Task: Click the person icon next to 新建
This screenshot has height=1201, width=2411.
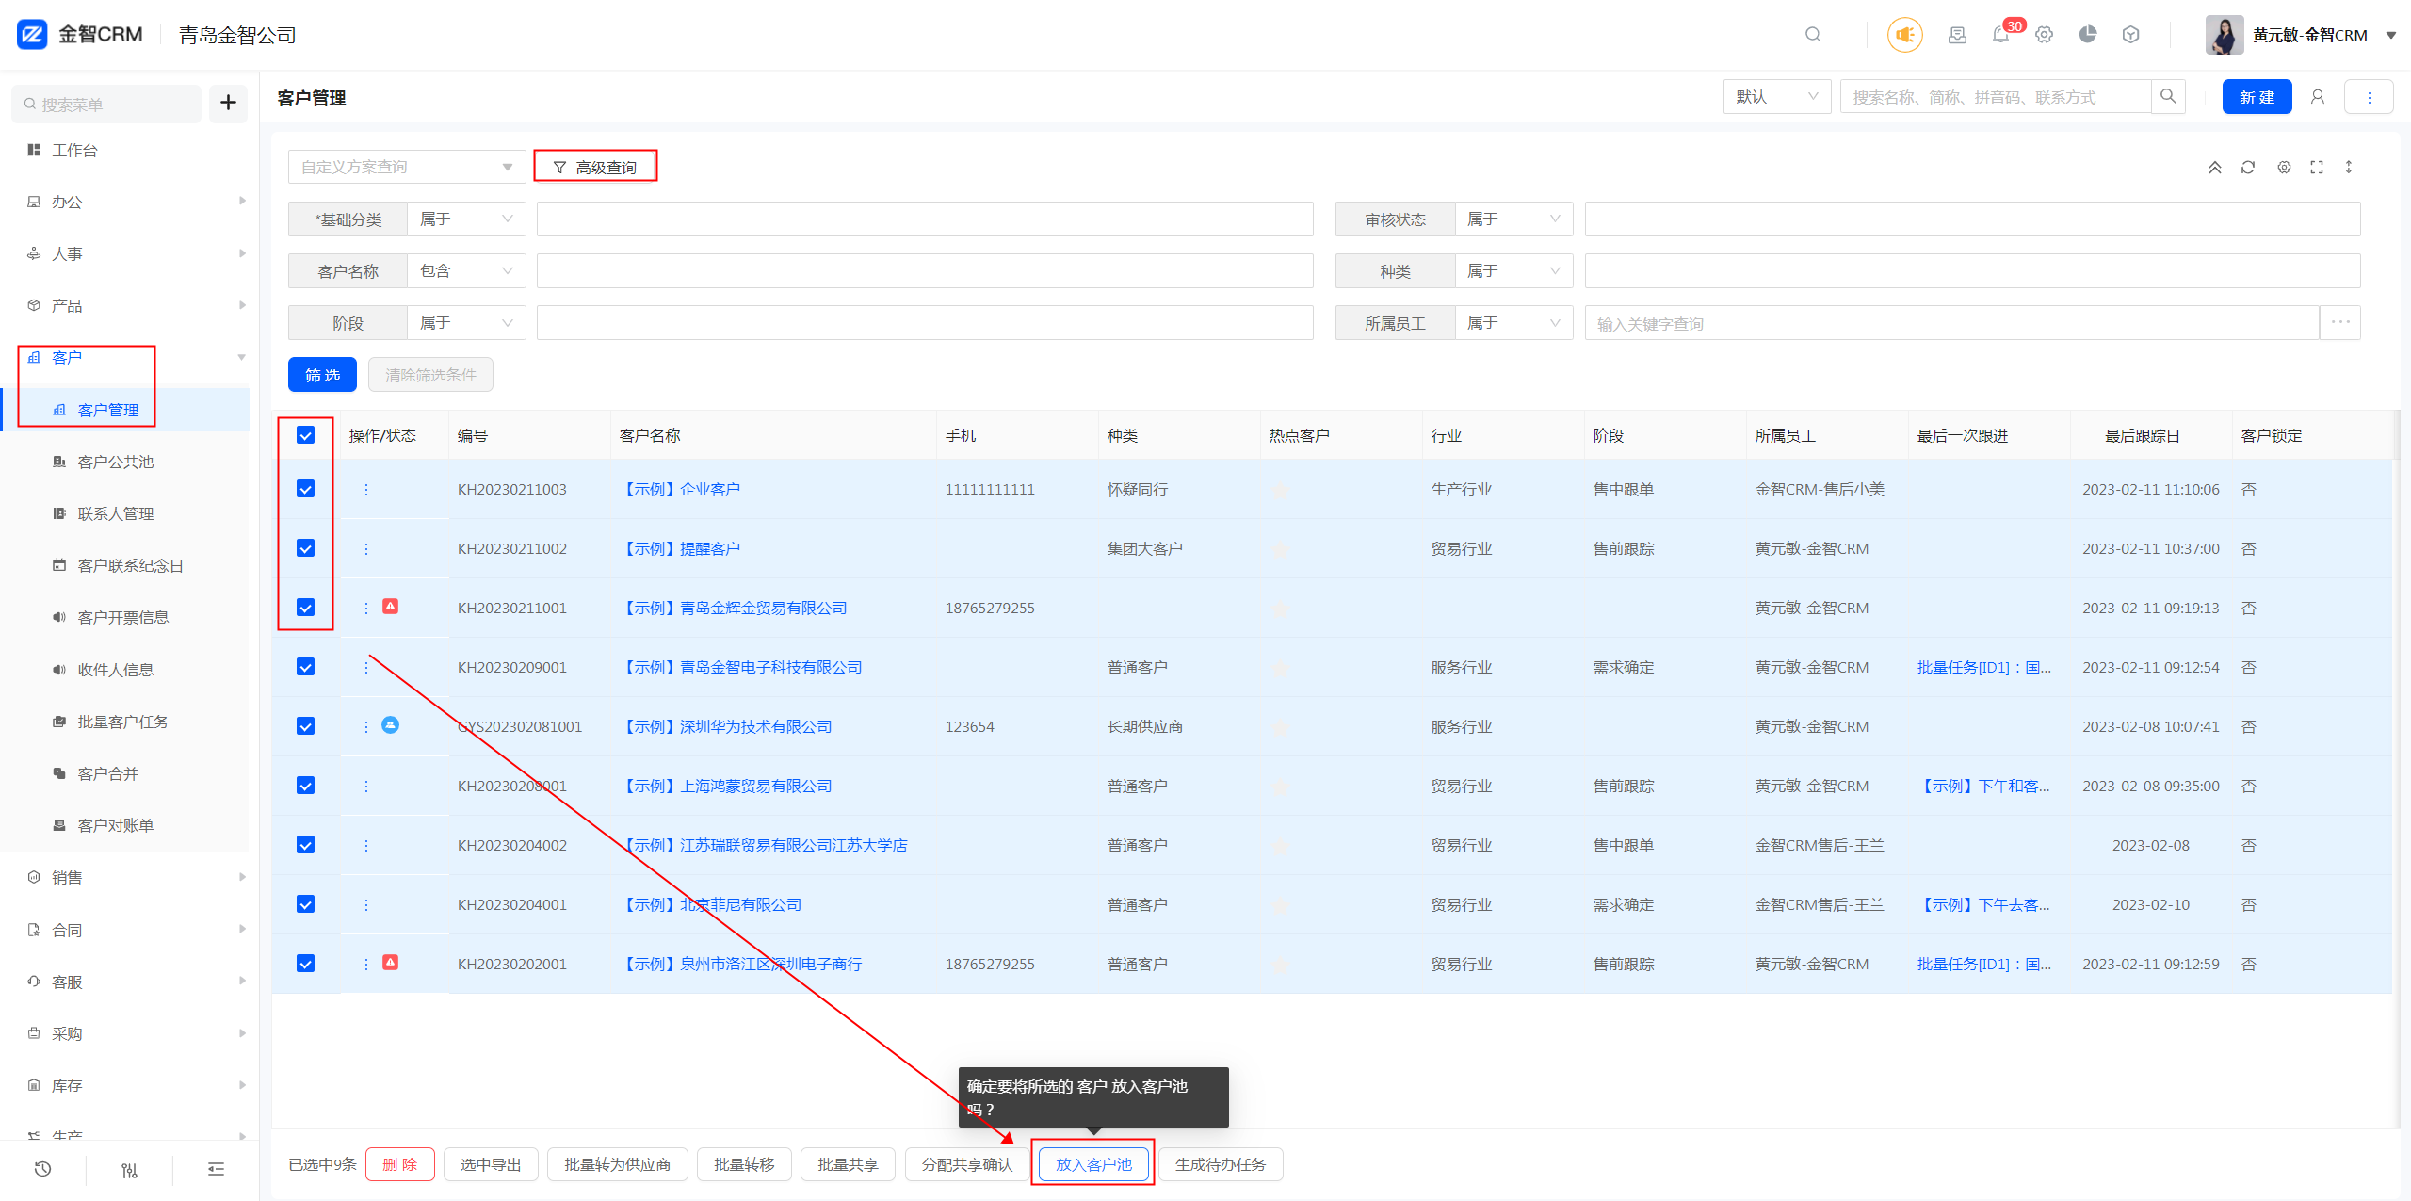Action: tap(2318, 97)
